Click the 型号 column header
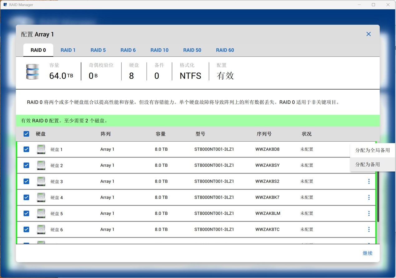This screenshot has height=278, width=396. [x=200, y=134]
